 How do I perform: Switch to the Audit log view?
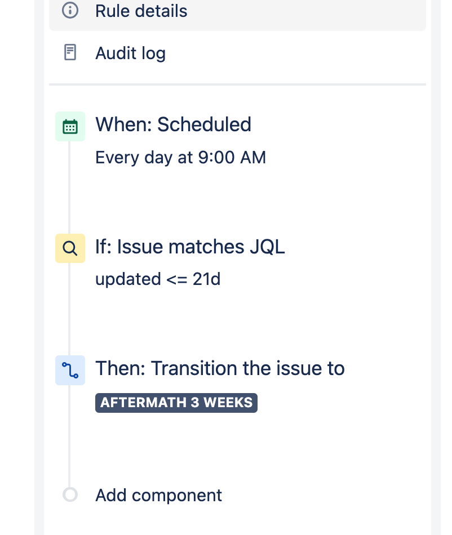tap(131, 52)
